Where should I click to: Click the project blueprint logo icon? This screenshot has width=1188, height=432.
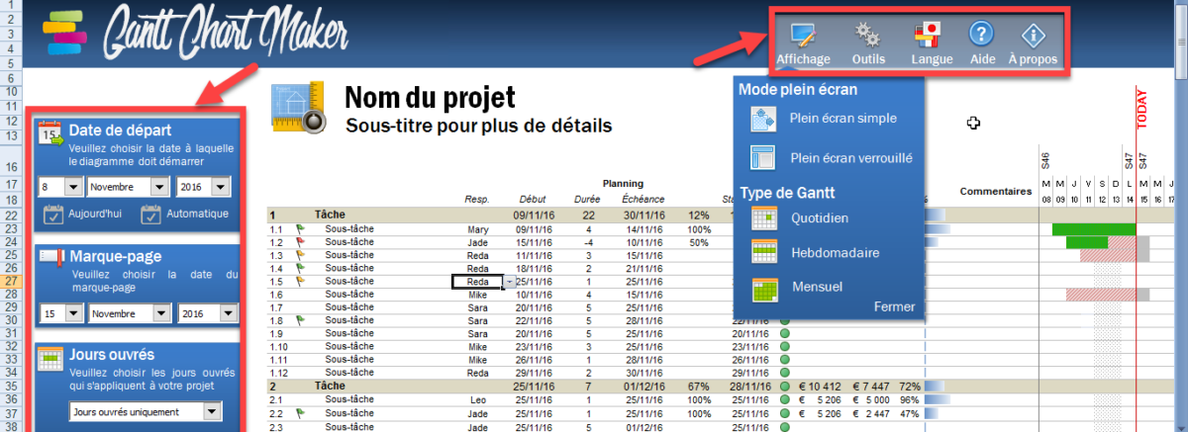click(298, 107)
